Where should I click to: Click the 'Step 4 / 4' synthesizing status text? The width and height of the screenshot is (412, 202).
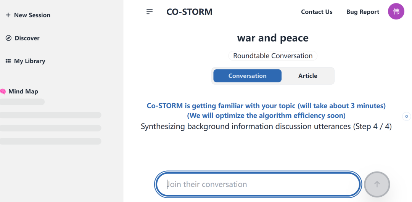click(266, 126)
